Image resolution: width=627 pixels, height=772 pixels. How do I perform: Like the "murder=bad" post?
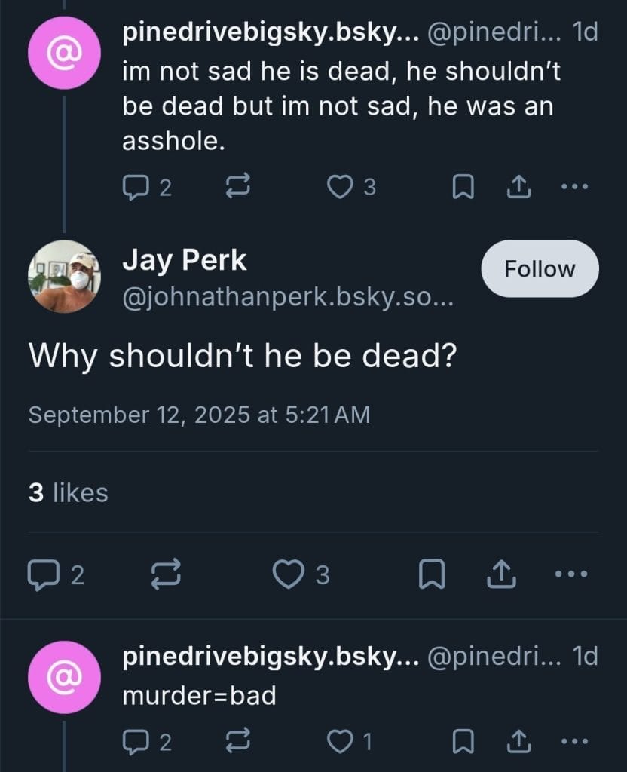tap(339, 743)
